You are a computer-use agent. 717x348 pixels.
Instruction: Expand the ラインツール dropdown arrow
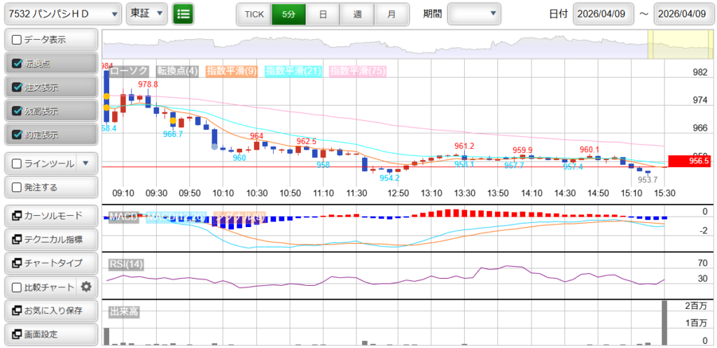(x=85, y=164)
